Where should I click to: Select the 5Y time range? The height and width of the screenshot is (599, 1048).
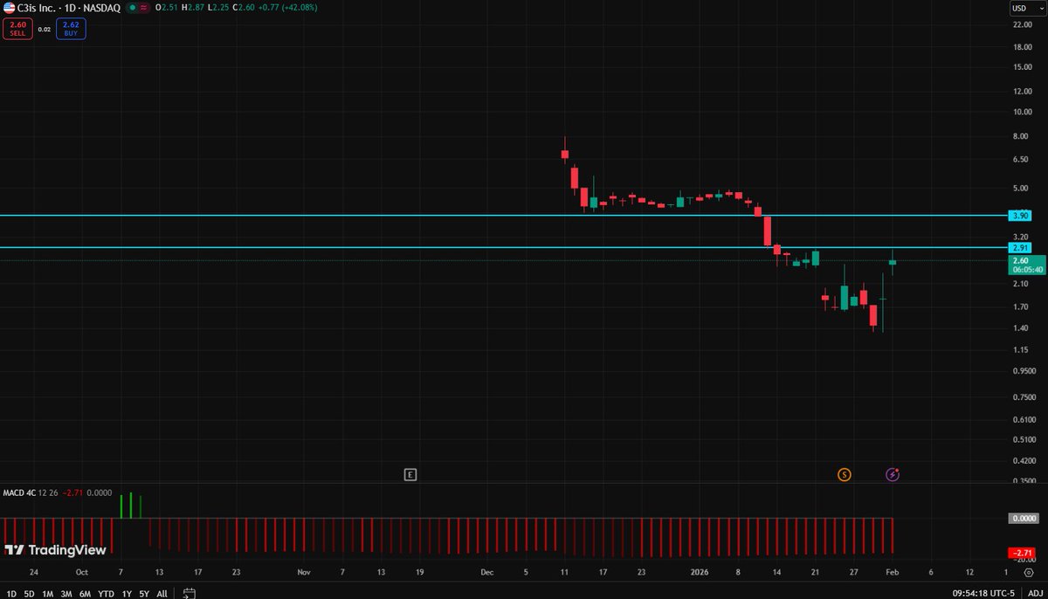(144, 594)
